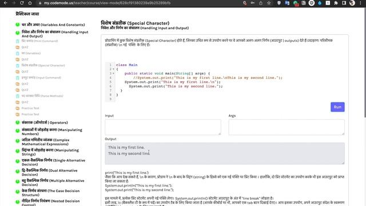The height and width of the screenshot is (206, 366).
Task: Expand Complex Mathematical Expressions chapter
Action: [46, 142]
